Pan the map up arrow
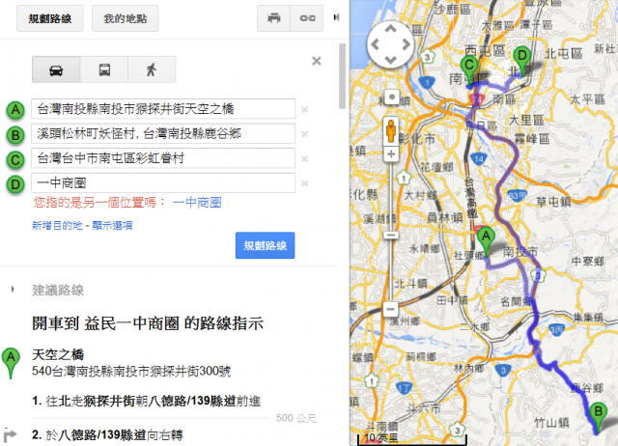This screenshot has width=618, height=446. click(x=390, y=29)
